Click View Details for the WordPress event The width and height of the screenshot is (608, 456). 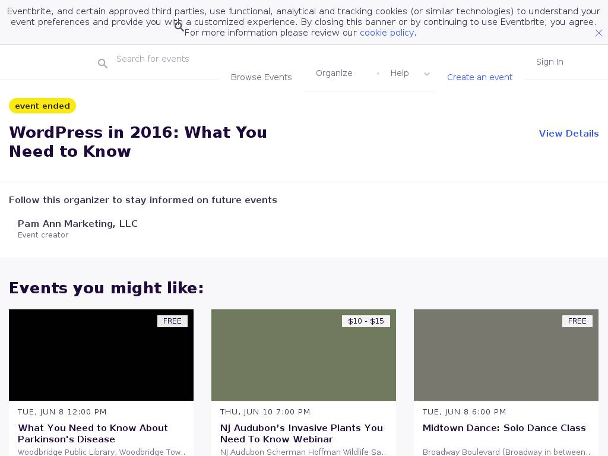[x=568, y=134]
